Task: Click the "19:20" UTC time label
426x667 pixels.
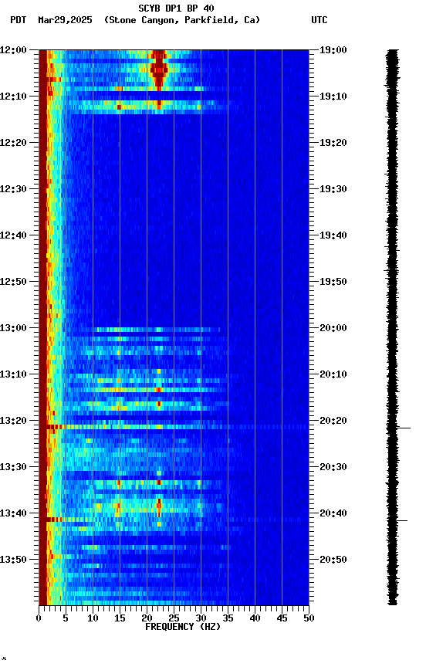Action: pos(333,143)
